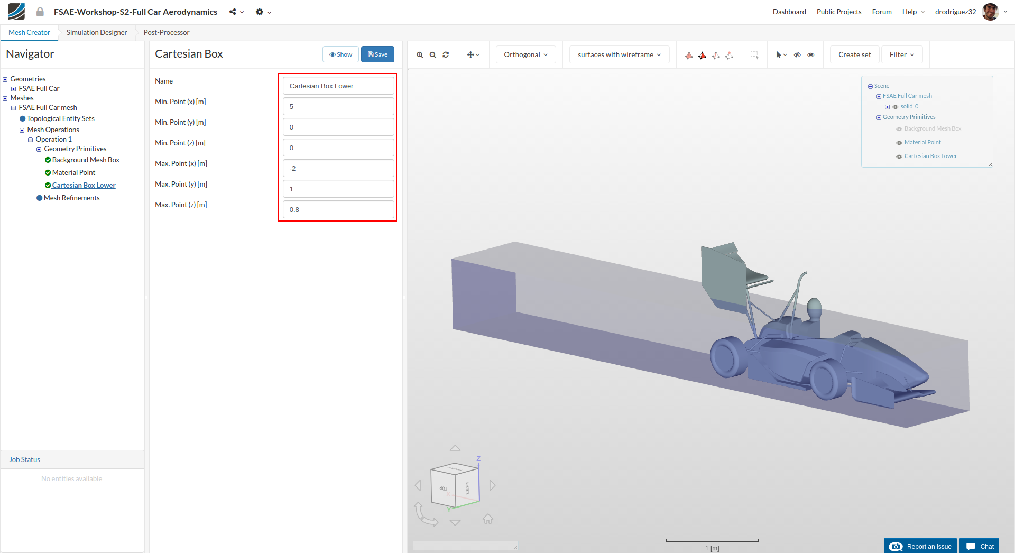Reset the view with the refresh icon
Image resolution: width=1015 pixels, height=553 pixels.
pyautogui.click(x=446, y=55)
